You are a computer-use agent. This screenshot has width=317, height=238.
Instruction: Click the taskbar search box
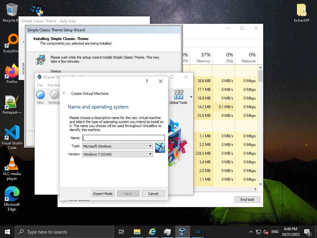coord(64,232)
